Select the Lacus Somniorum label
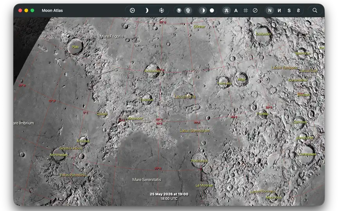 pos(195,131)
